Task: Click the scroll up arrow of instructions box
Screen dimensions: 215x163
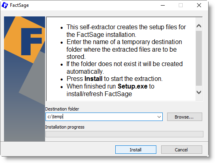Action: pos(199,26)
